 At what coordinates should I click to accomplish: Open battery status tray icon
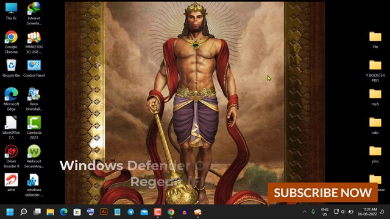[x=351, y=212]
